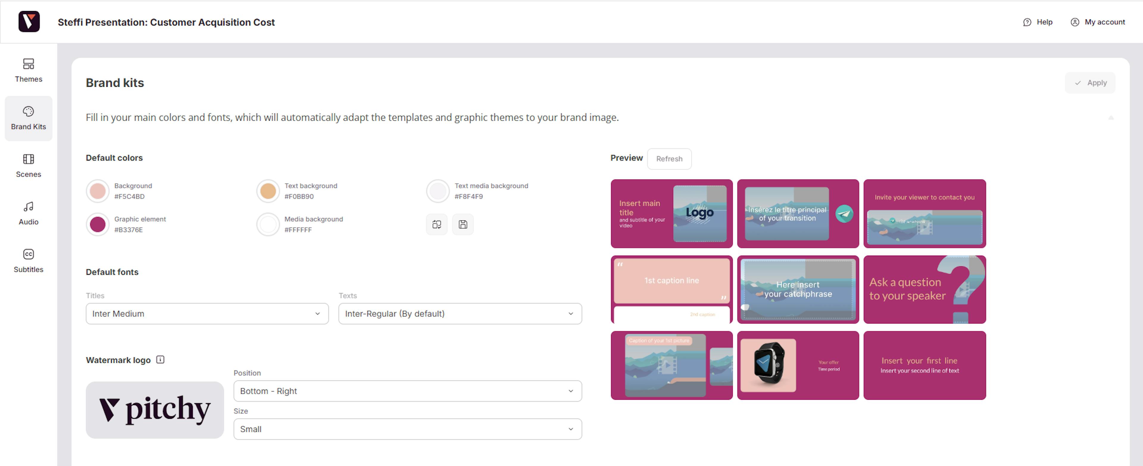Screen dimensions: 1143x466
Task: Click the swap colors icon
Action: coord(436,225)
